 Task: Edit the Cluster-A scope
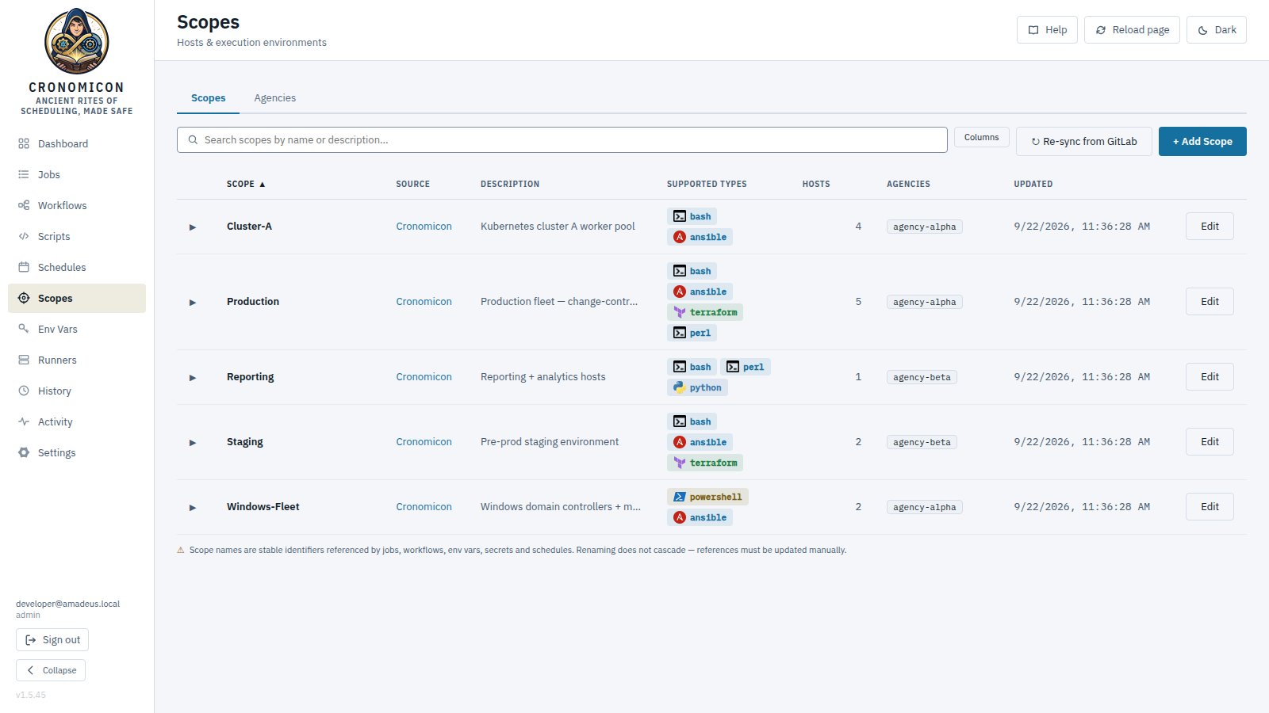1210,227
